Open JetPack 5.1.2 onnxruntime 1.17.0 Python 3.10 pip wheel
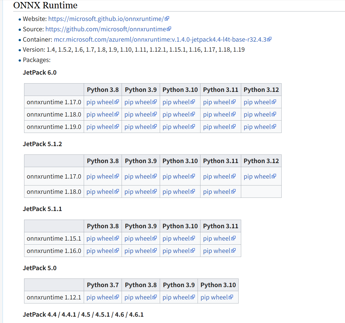345x323 pixels. (x=179, y=177)
